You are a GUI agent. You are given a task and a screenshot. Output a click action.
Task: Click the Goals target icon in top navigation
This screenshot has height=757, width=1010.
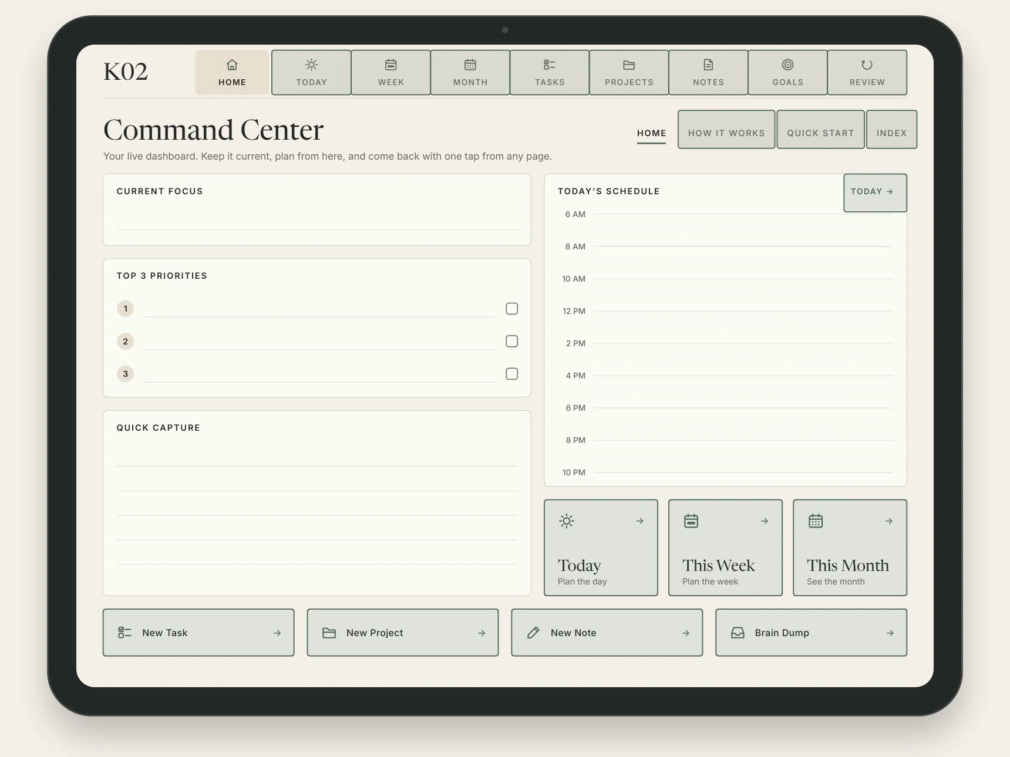pos(787,65)
